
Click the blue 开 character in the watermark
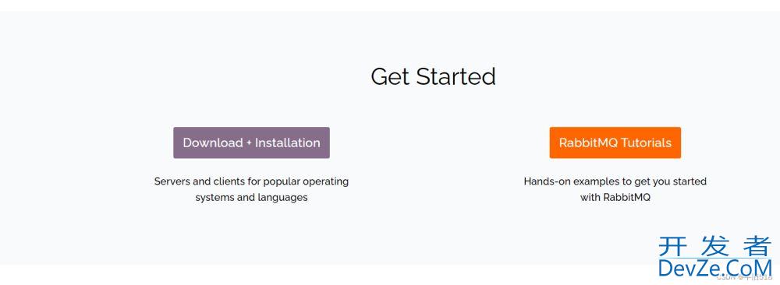673,246
